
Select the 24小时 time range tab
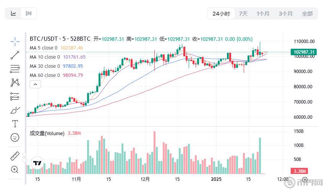pos(221,14)
